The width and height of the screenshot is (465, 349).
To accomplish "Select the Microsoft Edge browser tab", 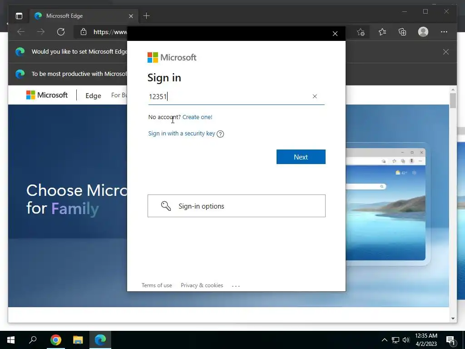I will click(84, 16).
